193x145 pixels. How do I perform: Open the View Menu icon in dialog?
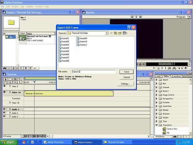(x=125, y=33)
